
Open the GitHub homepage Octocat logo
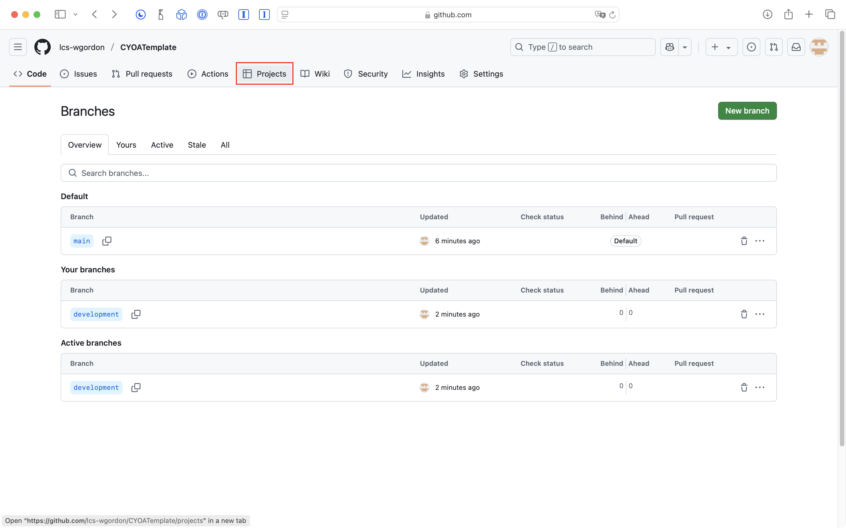coord(43,47)
